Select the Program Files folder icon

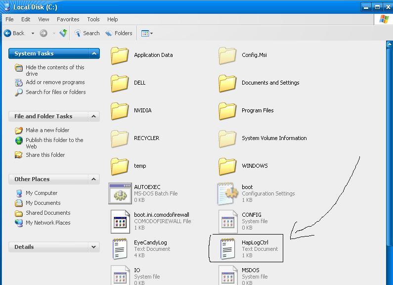(227, 111)
